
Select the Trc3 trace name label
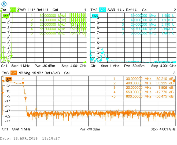point(5,73)
